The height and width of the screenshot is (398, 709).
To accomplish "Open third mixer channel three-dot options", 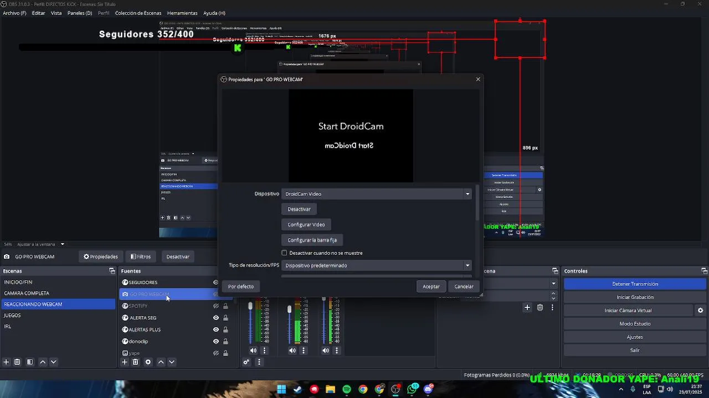I will (337, 350).
